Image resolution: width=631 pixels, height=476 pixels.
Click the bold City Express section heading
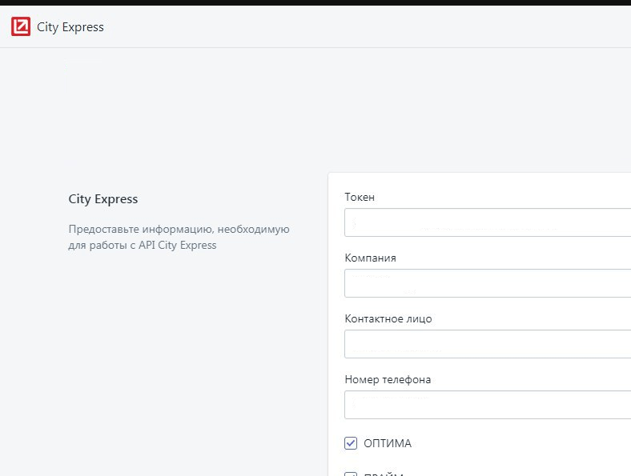(103, 199)
